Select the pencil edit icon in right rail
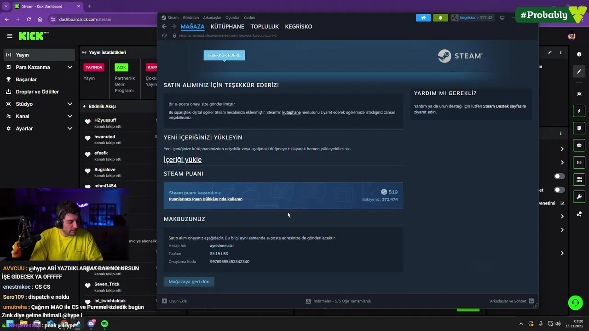This screenshot has width=589, height=331. (x=579, y=71)
